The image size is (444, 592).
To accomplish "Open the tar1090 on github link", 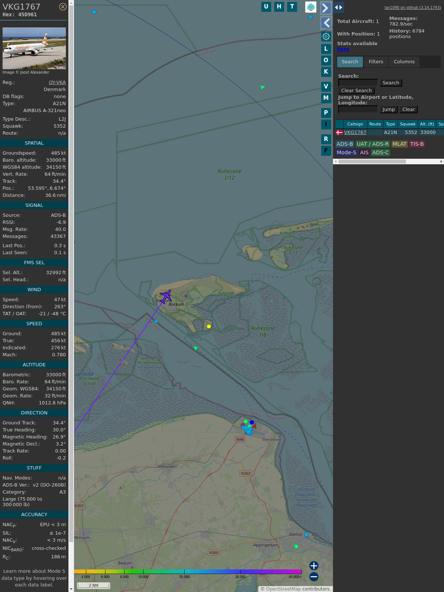I will pyautogui.click(x=413, y=7).
